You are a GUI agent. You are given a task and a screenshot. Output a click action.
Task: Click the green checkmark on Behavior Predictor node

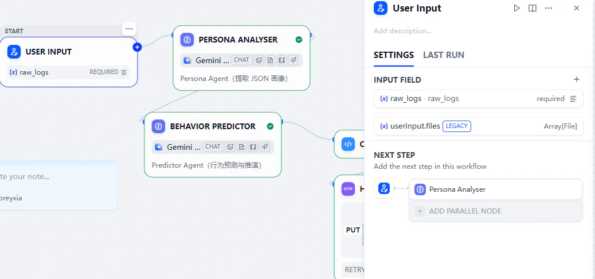coord(270,126)
